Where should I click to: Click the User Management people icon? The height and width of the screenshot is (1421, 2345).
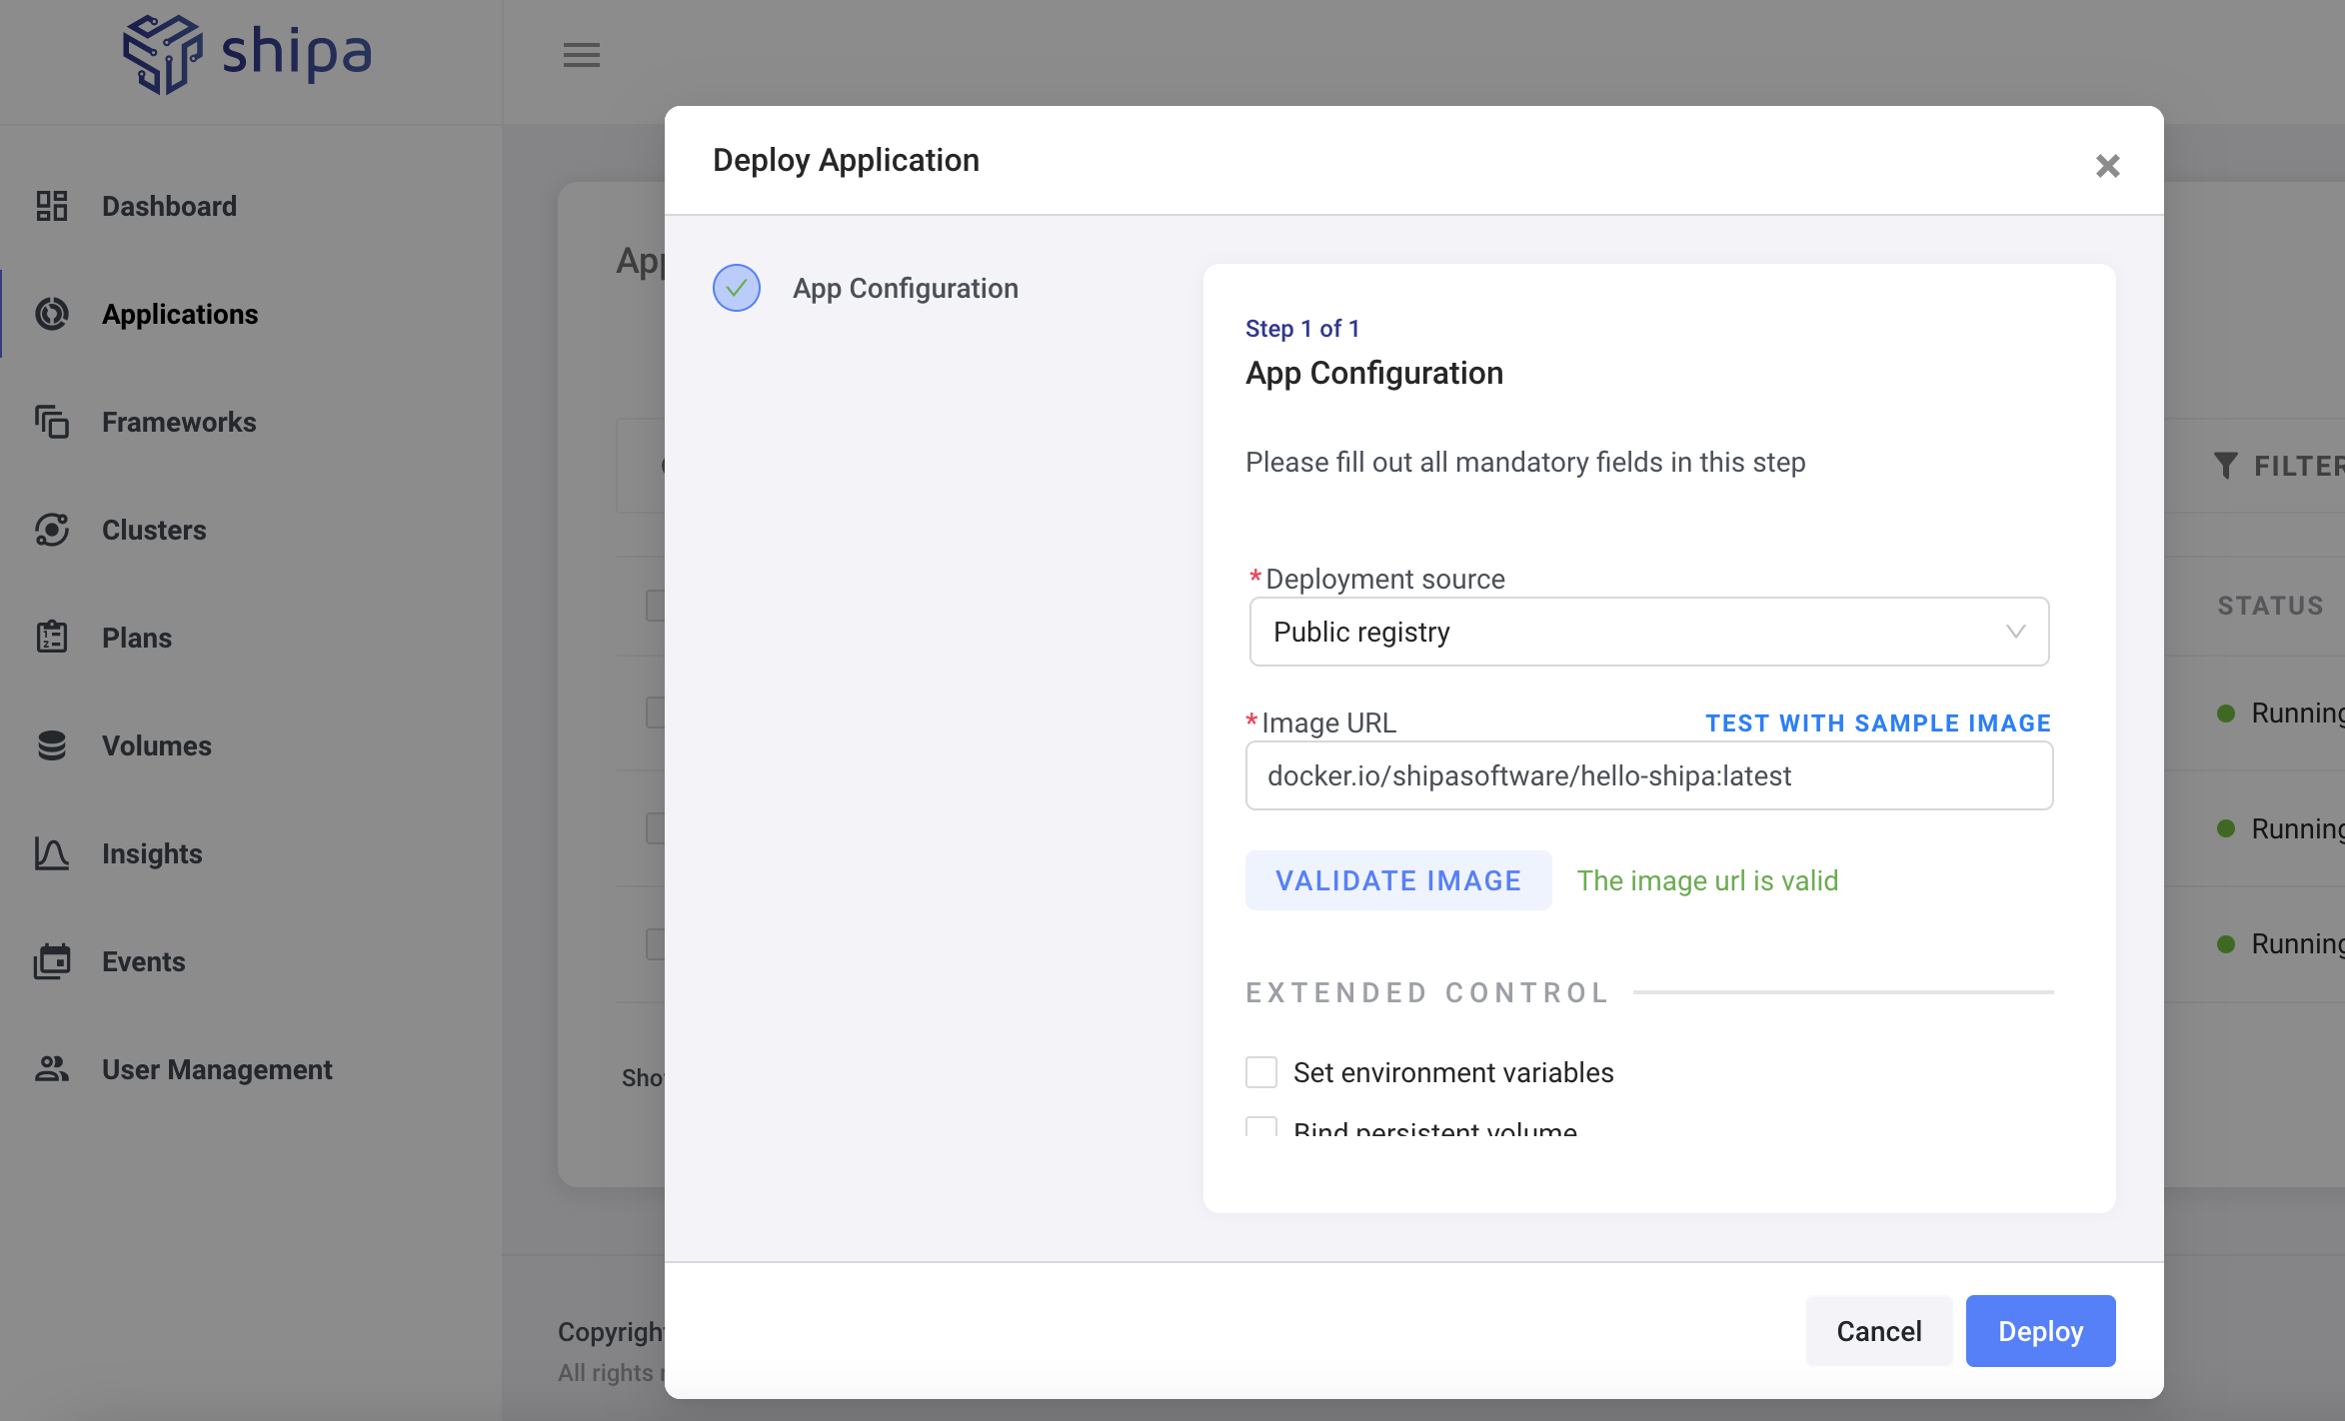coord(52,1069)
